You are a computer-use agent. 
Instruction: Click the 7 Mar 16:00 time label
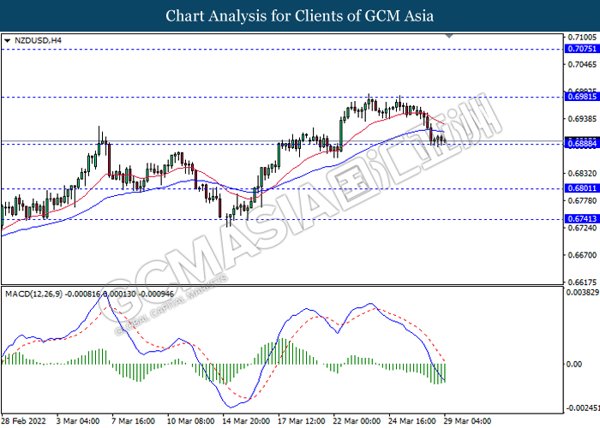[x=133, y=421]
